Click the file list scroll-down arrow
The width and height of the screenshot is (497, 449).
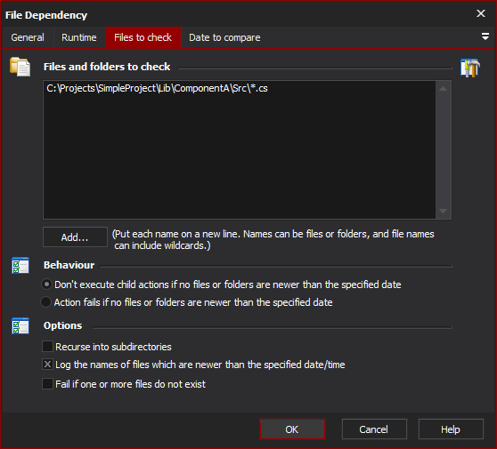pyautogui.click(x=444, y=211)
